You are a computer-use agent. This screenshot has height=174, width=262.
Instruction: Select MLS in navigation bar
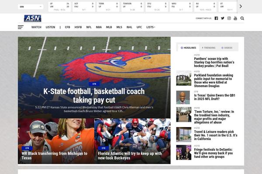pyautogui.click(x=119, y=27)
